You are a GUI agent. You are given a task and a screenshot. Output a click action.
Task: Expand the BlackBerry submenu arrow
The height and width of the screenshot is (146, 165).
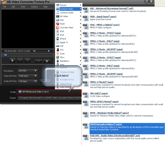(x=81, y=61)
